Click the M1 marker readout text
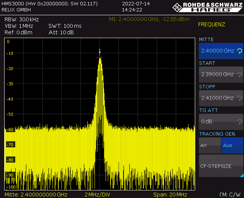This screenshot has width=244, height=198. pyautogui.click(x=149, y=19)
